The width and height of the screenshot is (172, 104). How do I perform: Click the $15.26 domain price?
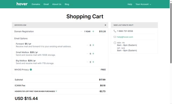(102, 31)
